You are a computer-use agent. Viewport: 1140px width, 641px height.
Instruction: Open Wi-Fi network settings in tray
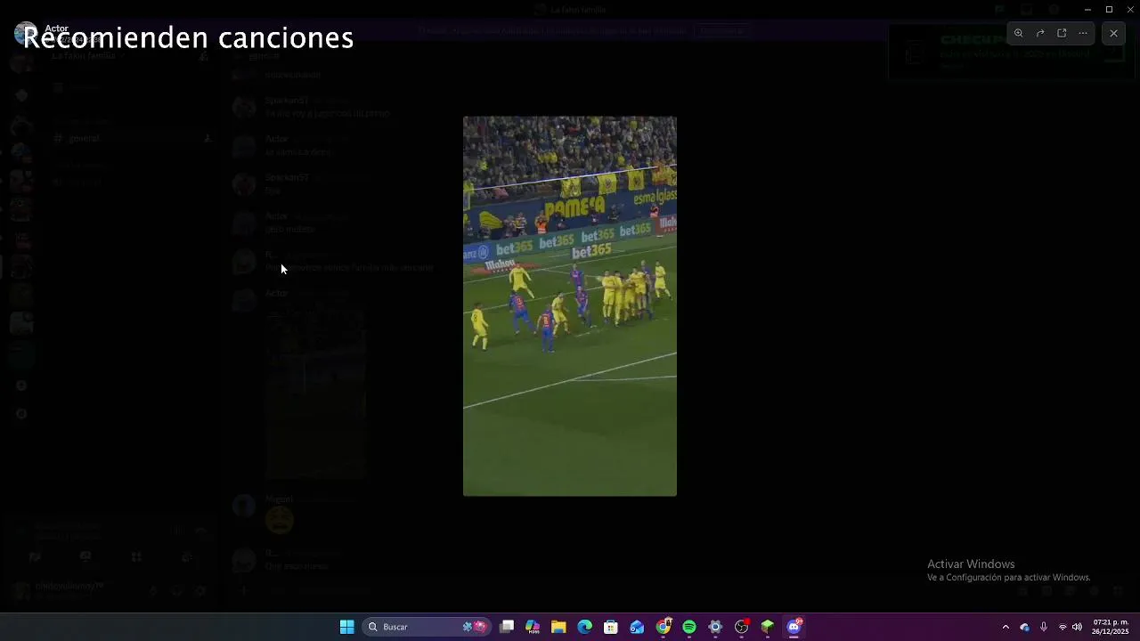[x=1063, y=627]
